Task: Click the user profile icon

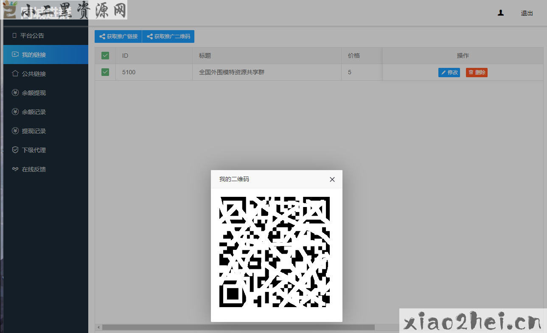Action: click(x=501, y=13)
